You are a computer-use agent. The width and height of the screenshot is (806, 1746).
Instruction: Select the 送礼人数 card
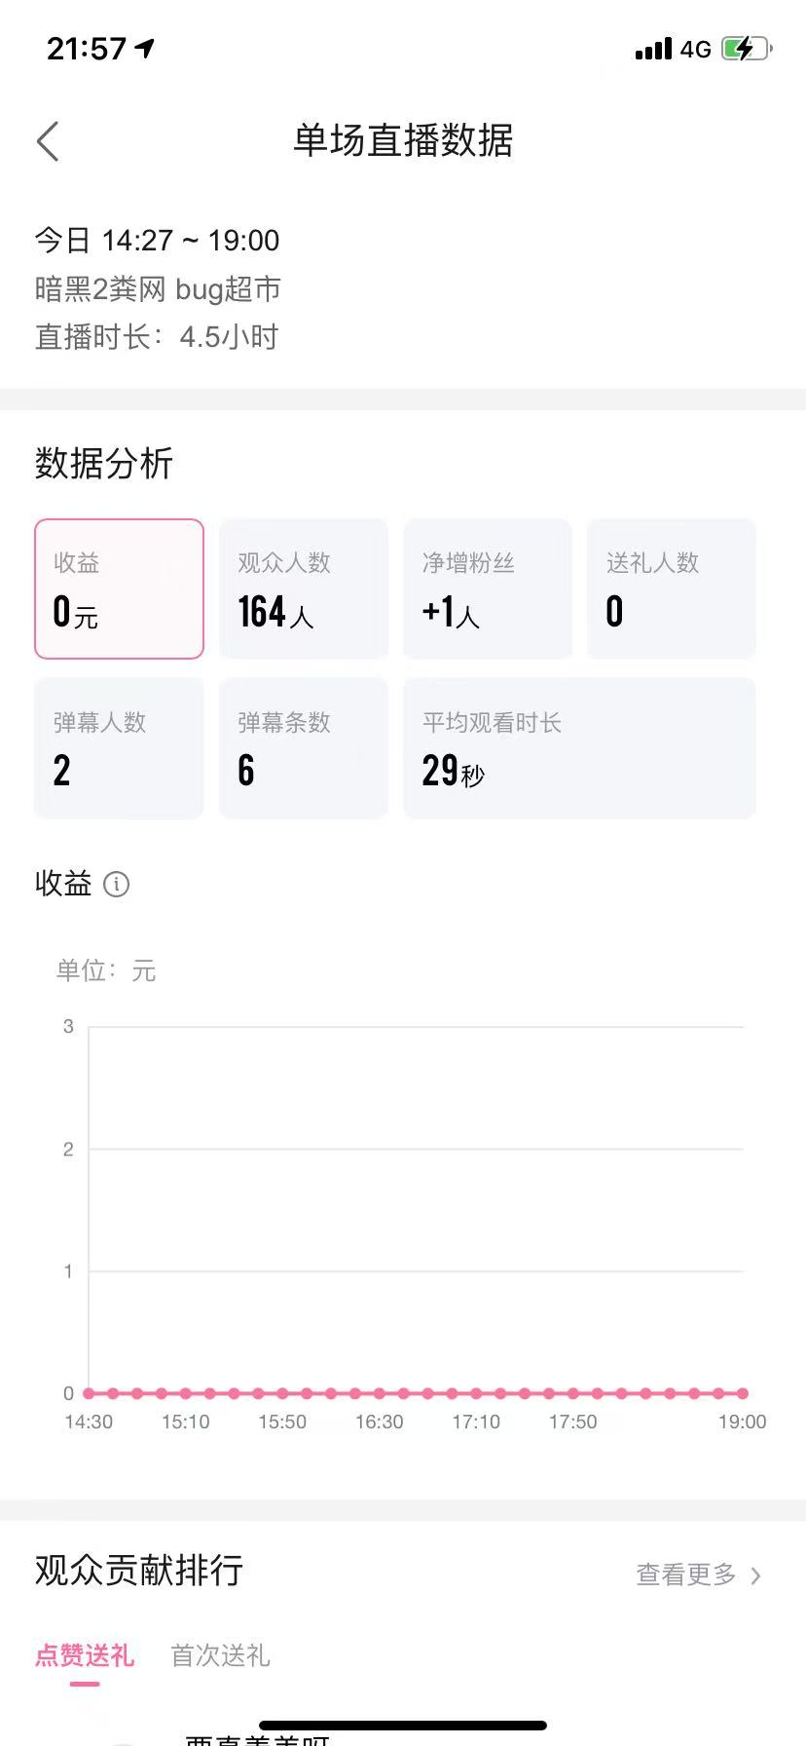point(671,588)
